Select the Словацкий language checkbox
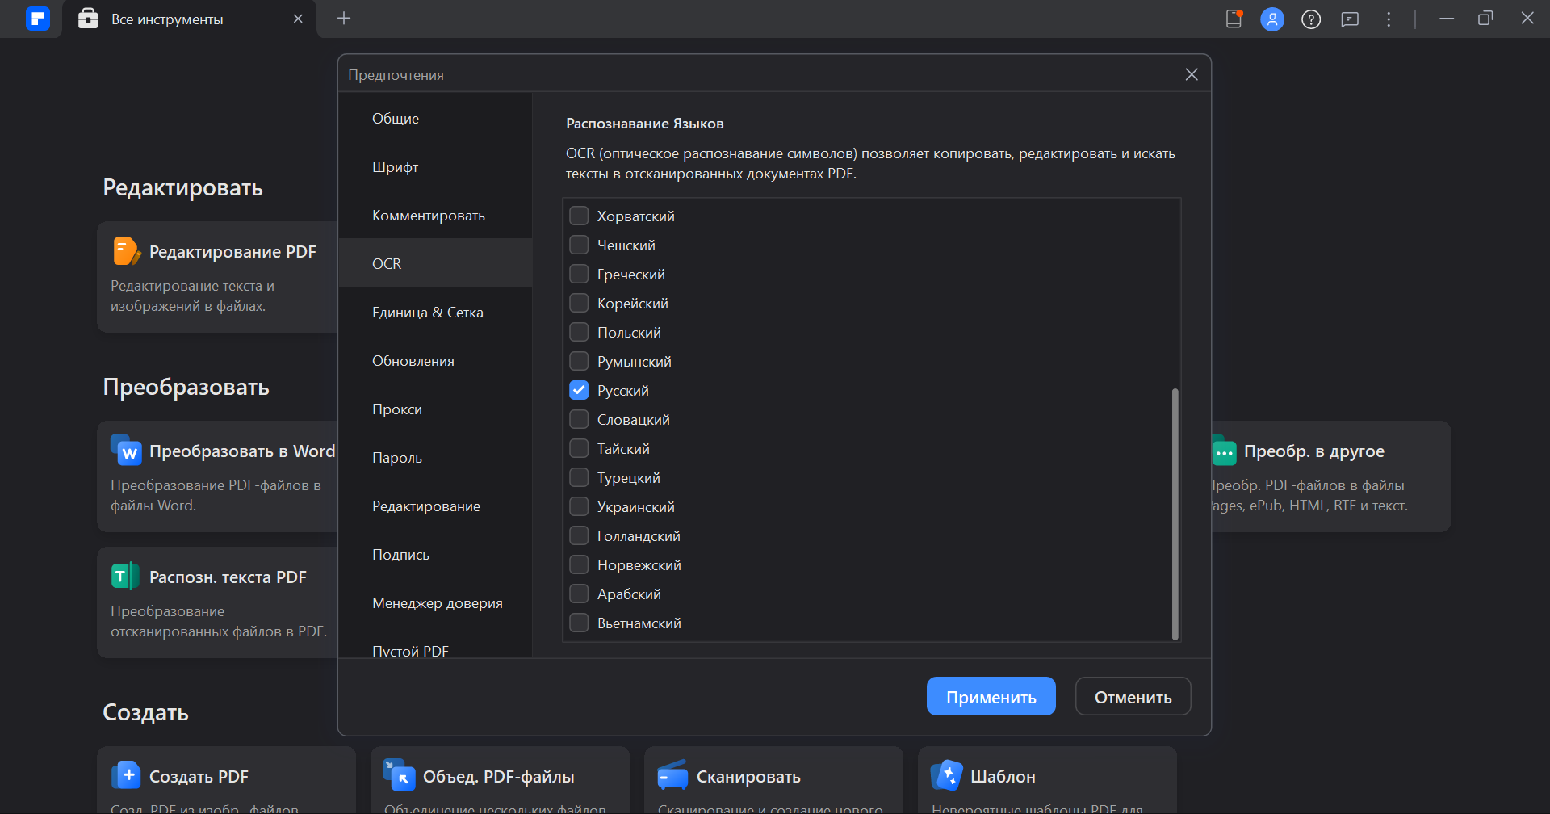Image resolution: width=1550 pixels, height=814 pixels. (x=579, y=419)
